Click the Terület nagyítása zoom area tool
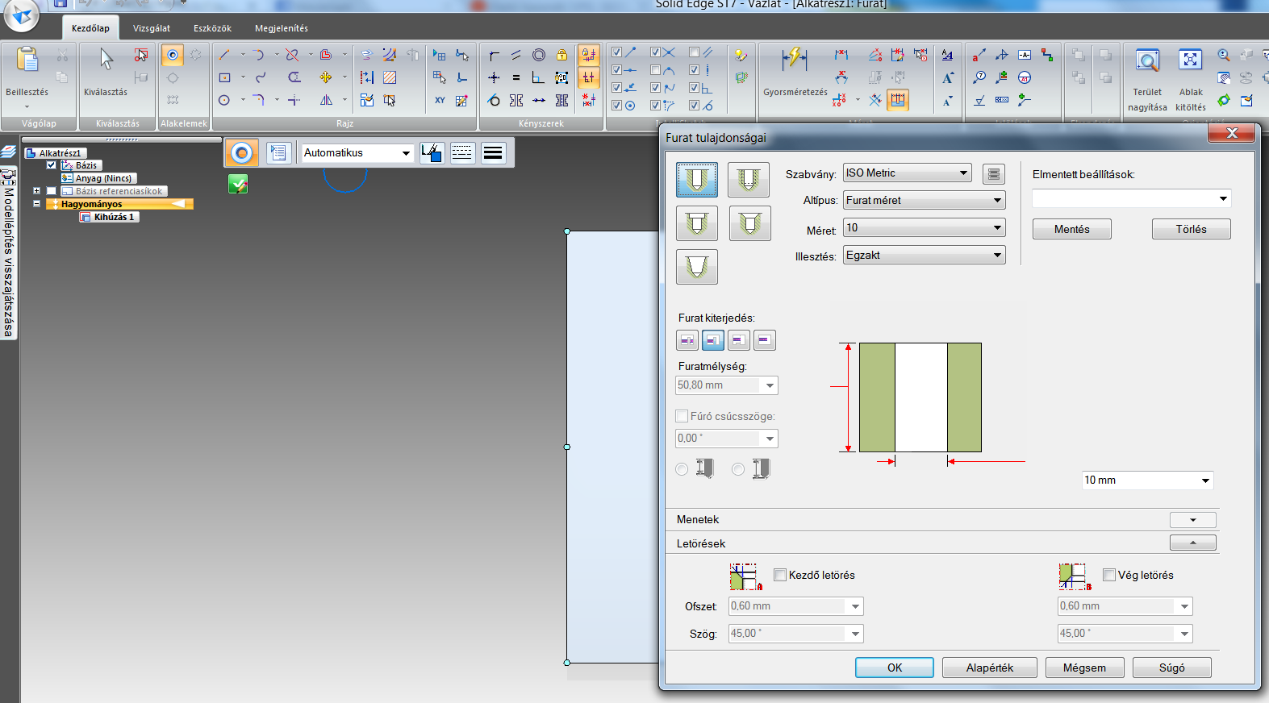The height and width of the screenshot is (703, 1269). [1147, 60]
